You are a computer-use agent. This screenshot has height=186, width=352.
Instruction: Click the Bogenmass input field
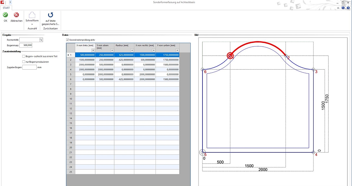[x=26, y=45]
